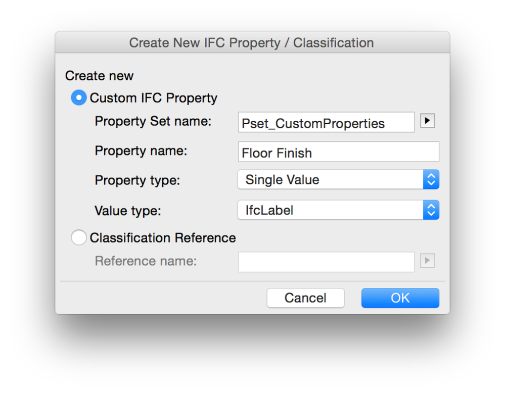Click the "Property type:" label text
Image resolution: width=505 pixels, height=393 pixels.
click(x=137, y=180)
